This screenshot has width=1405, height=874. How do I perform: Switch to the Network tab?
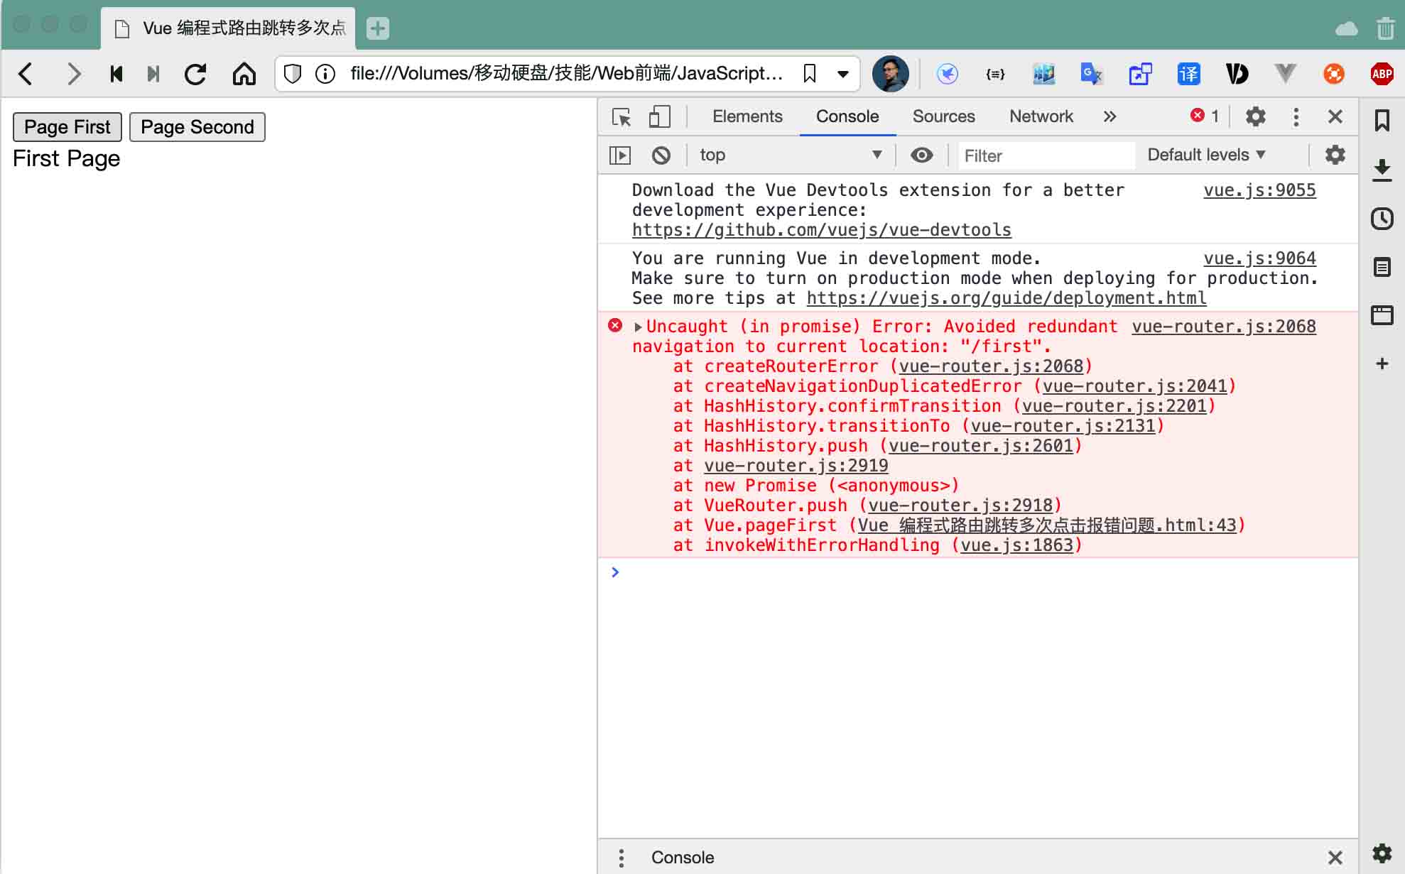tap(1041, 116)
